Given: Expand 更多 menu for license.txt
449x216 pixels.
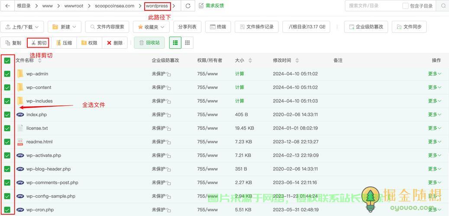Looking at the screenshot, I should [x=435, y=128].
